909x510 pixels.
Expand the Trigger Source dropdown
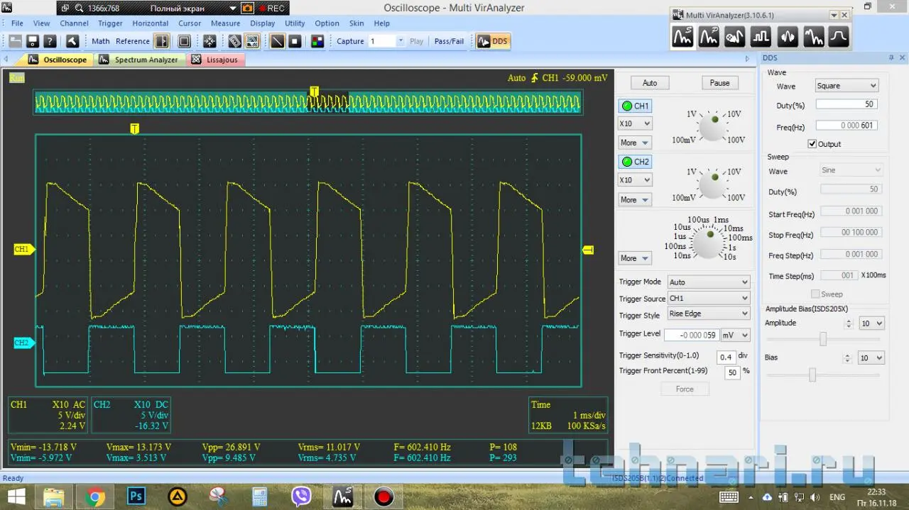coord(708,299)
